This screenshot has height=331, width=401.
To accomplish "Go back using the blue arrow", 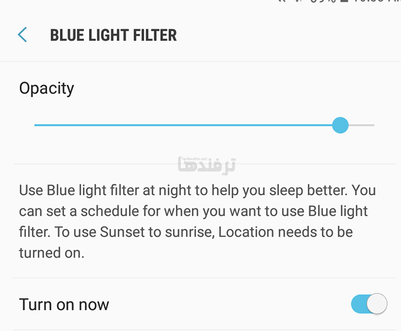I will pos(22,34).
